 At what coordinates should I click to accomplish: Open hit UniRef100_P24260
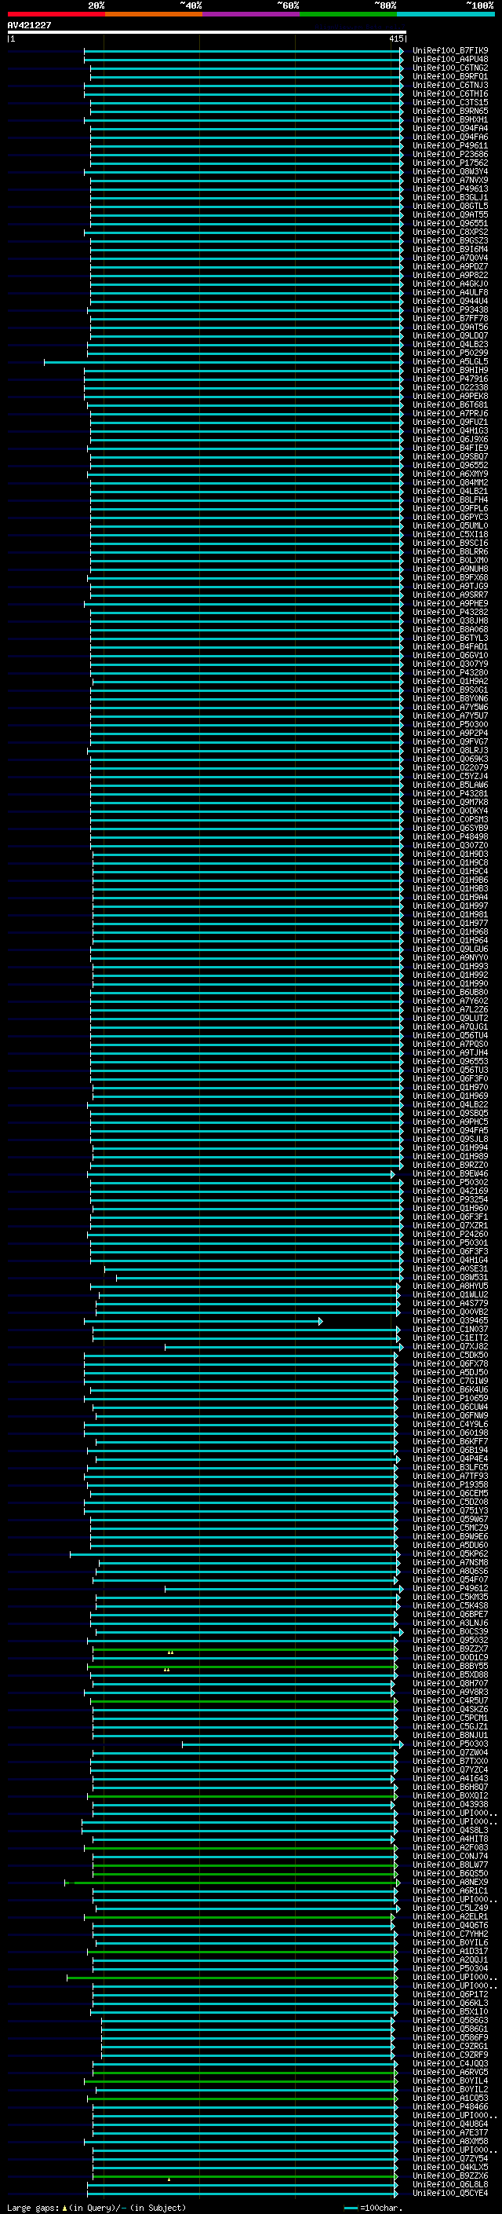(x=450, y=1234)
